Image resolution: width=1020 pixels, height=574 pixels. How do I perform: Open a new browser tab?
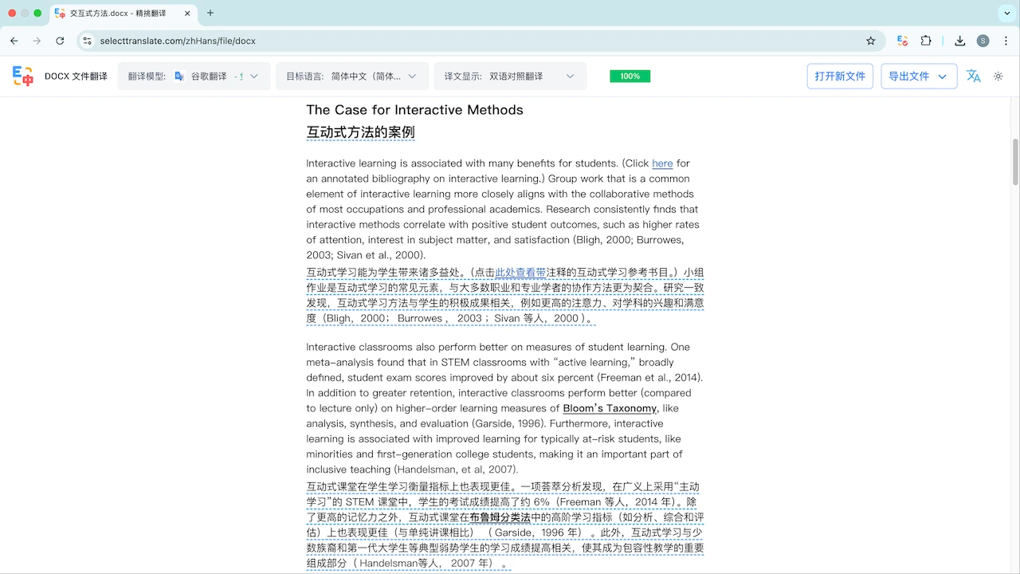click(x=210, y=13)
